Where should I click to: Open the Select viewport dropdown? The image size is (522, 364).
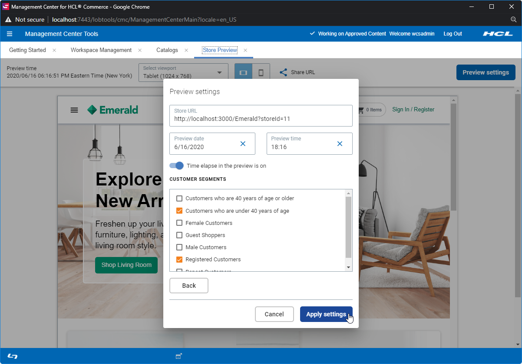[x=183, y=73]
